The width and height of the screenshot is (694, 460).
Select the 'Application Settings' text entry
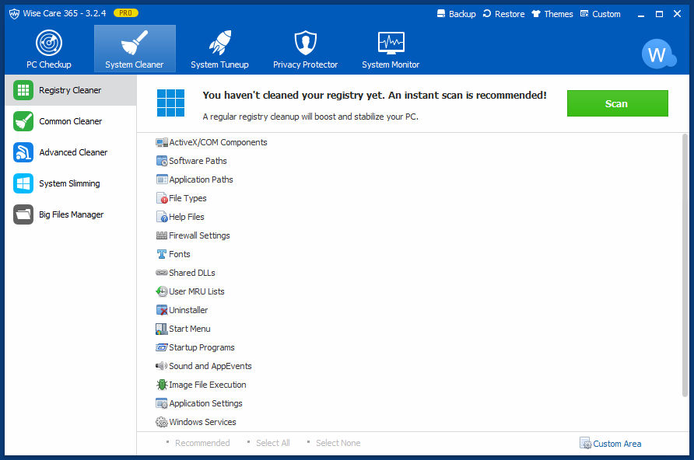206,403
